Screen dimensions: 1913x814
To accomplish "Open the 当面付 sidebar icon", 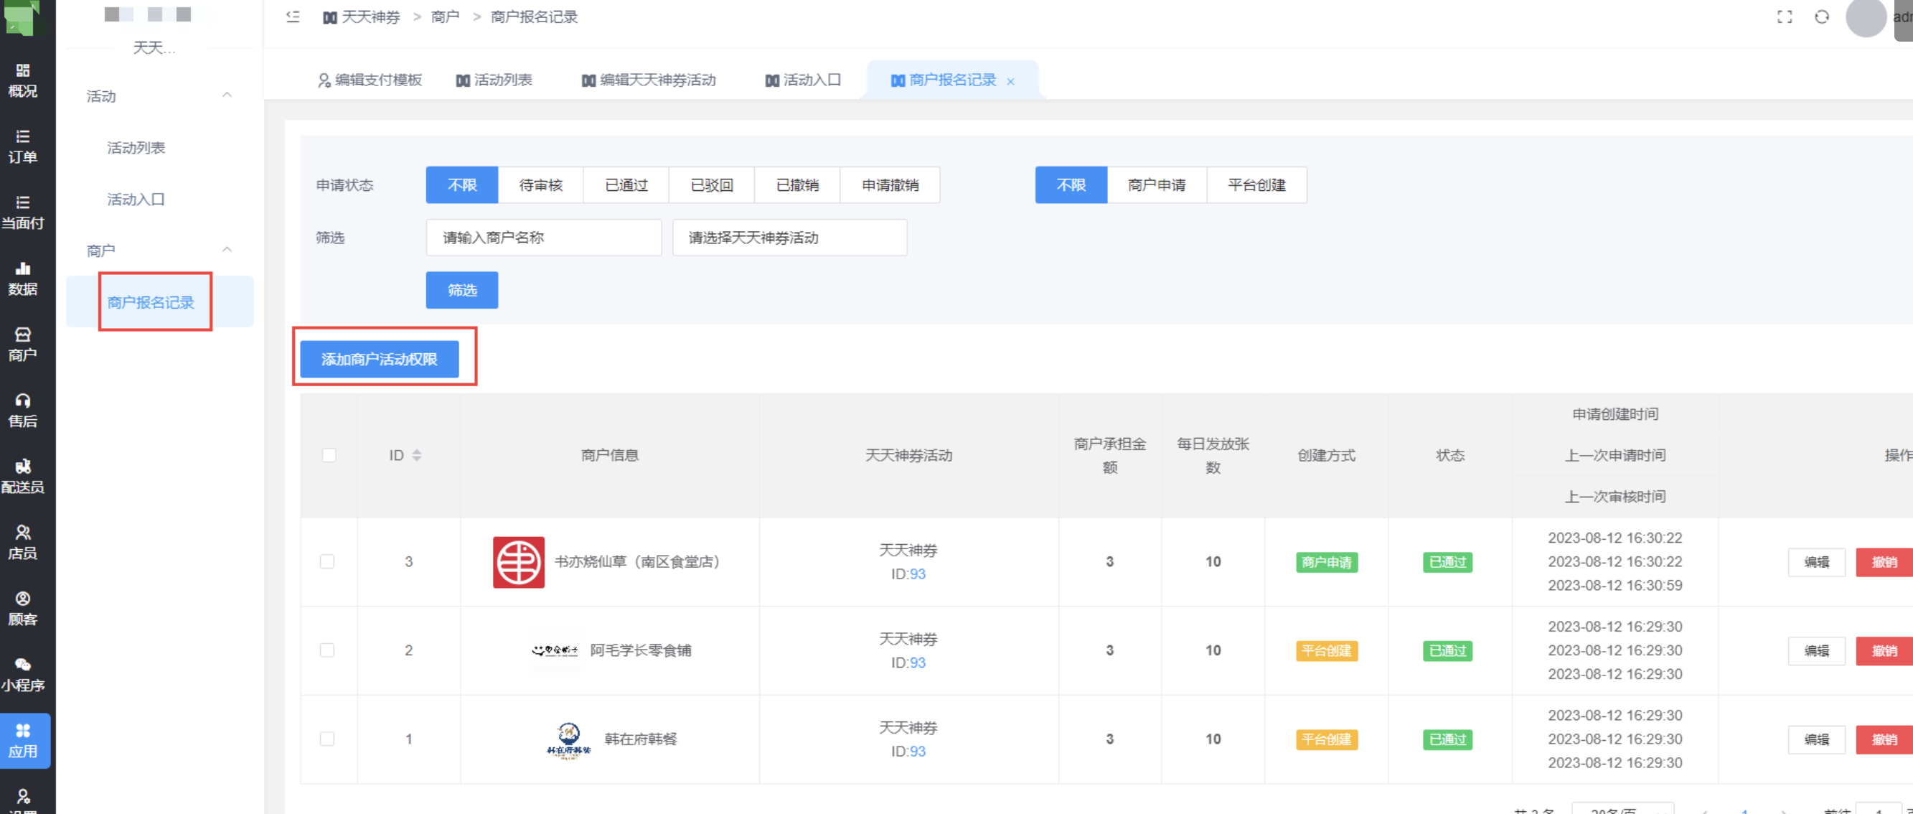I will (23, 212).
